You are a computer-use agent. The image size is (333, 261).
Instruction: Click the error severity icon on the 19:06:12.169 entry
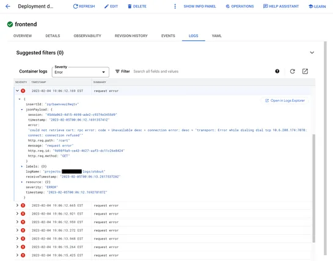click(x=23, y=91)
